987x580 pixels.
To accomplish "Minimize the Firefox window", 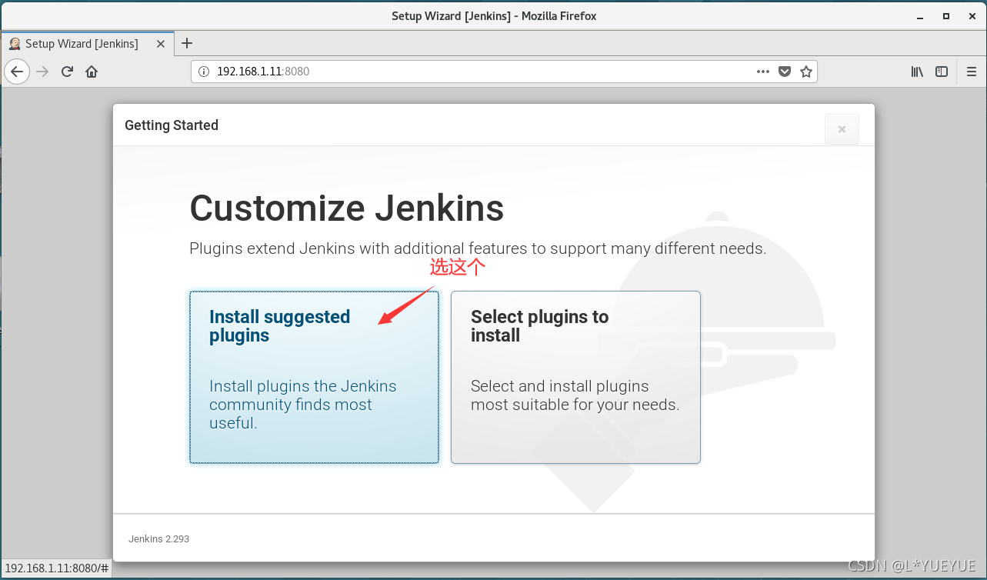I will [x=919, y=15].
